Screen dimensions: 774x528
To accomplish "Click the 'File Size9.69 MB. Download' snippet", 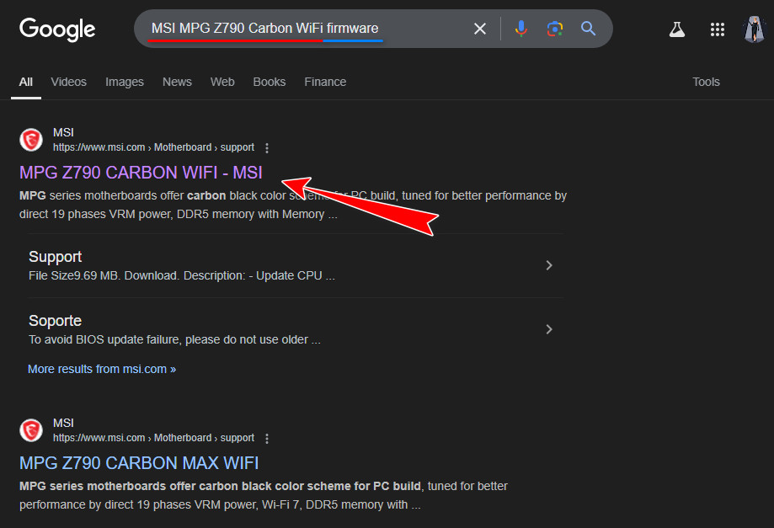I will click(x=182, y=275).
